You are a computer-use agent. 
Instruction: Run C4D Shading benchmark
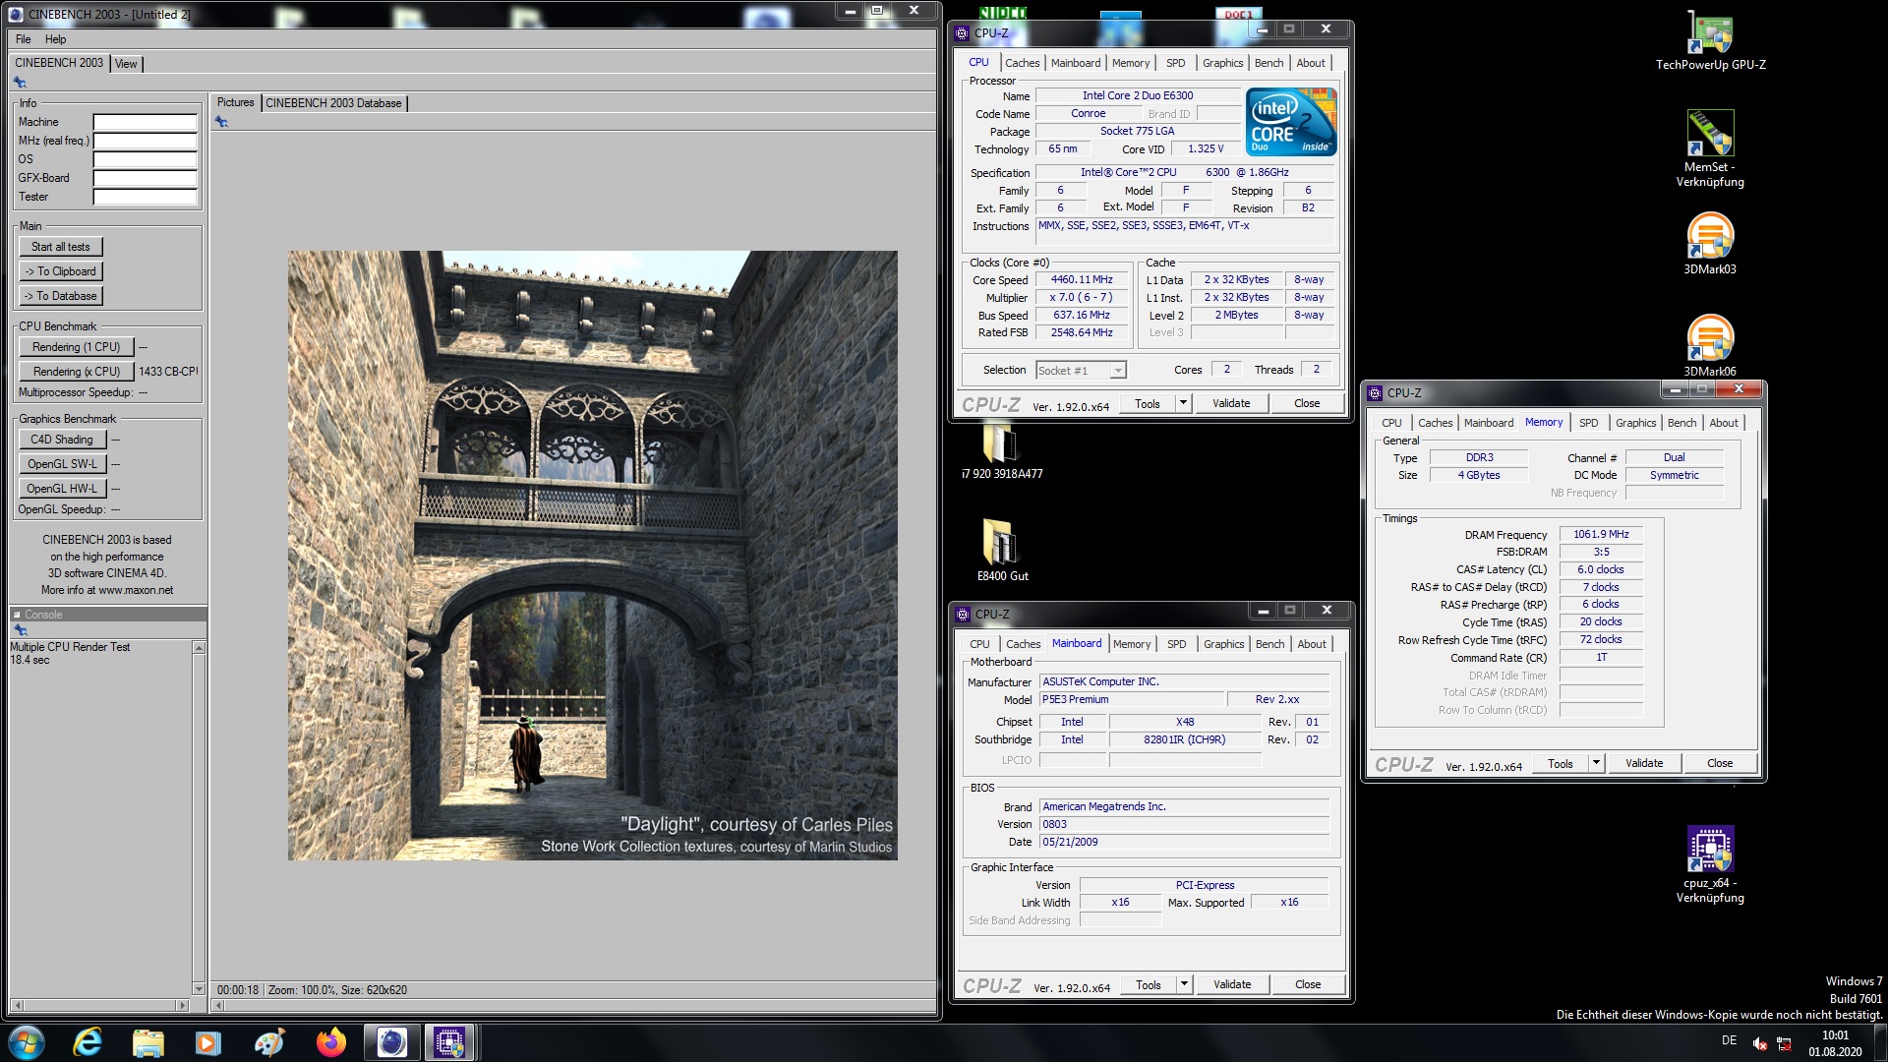tap(62, 440)
